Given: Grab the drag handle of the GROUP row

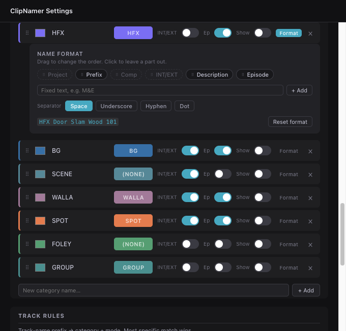Looking at the screenshot, I should click(27, 268).
